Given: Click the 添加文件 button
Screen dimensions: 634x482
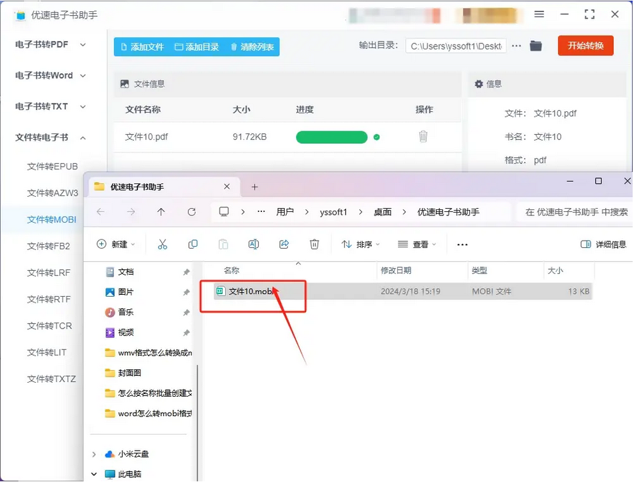Looking at the screenshot, I should [x=142, y=47].
